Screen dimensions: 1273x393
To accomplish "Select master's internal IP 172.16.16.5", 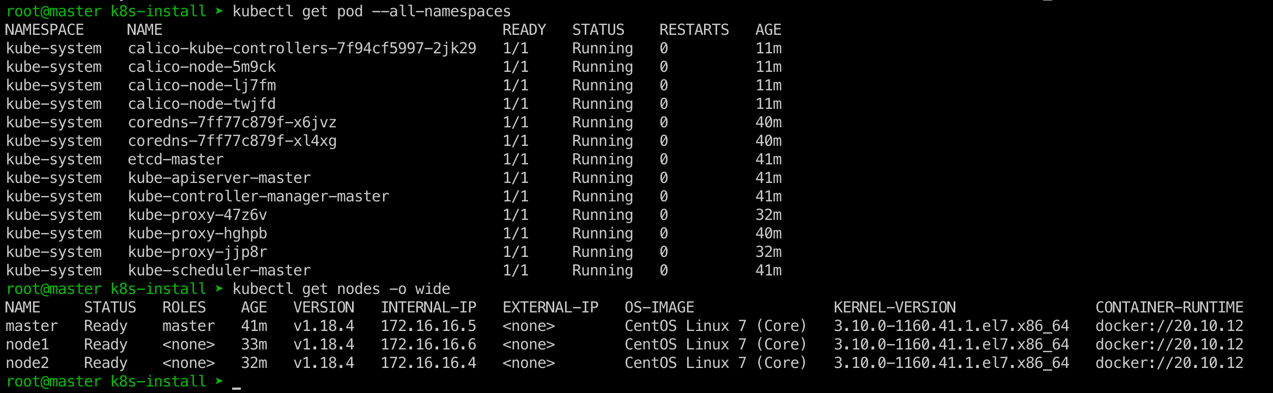I will pyautogui.click(x=428, y=326).
